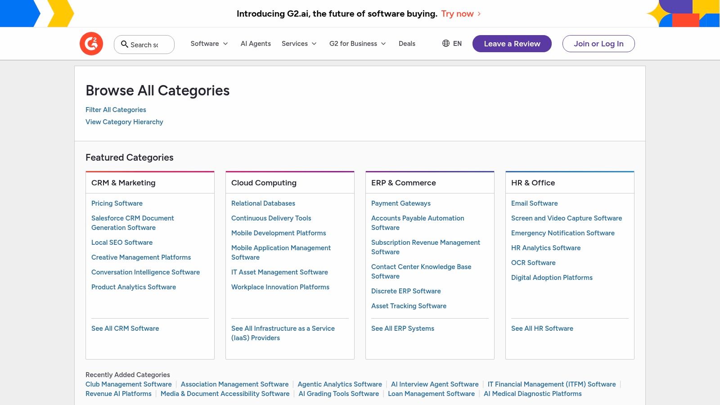The height and width of the screenshot is (405, 720).
Task: Open Filter All Categories link
Action: (x=116, y=109)
